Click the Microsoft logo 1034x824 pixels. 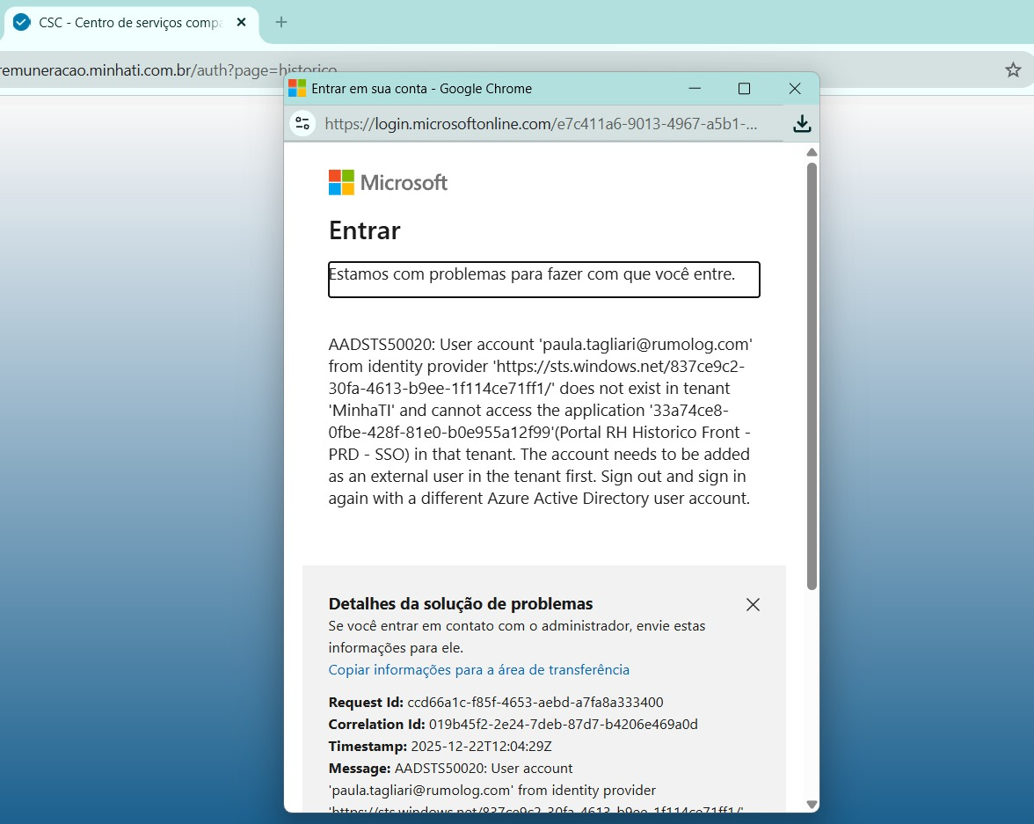(x=388, y=182)
